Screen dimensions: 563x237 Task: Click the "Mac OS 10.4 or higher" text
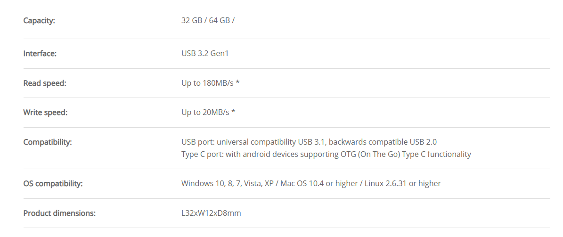pyautogui.click(x=319, y=183)
